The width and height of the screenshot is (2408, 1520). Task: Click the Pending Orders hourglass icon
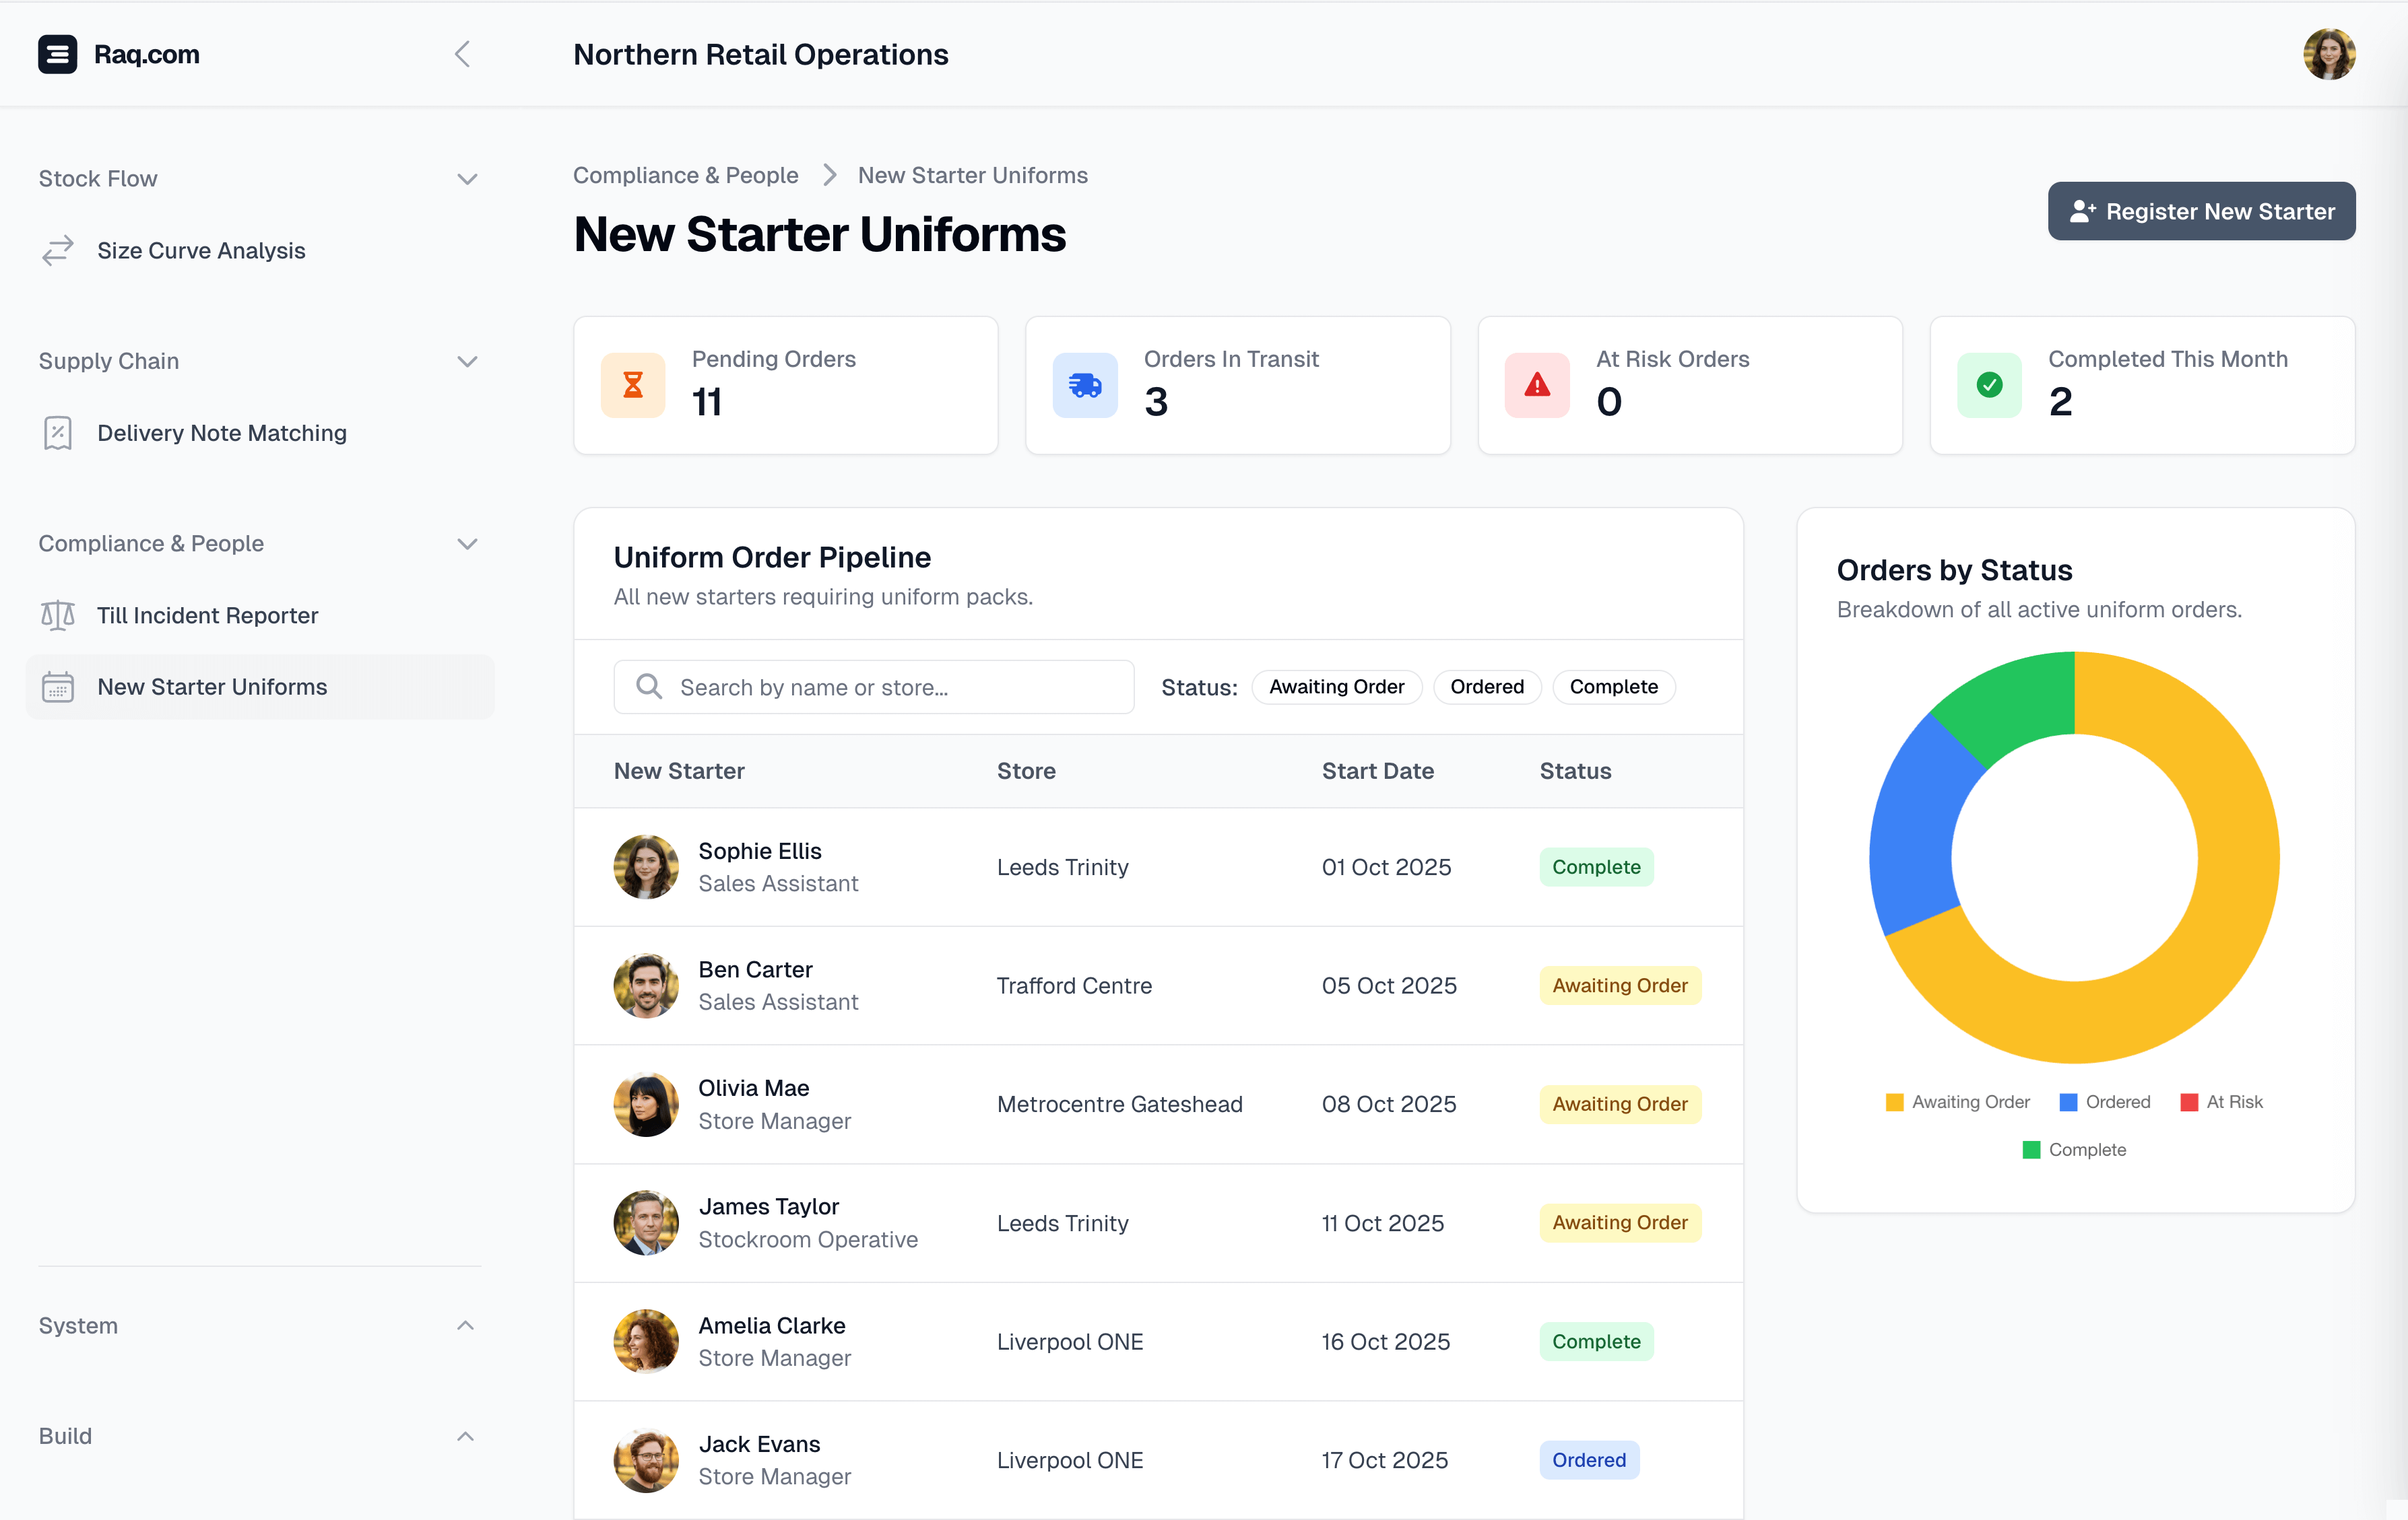click(x=633, y=385)
